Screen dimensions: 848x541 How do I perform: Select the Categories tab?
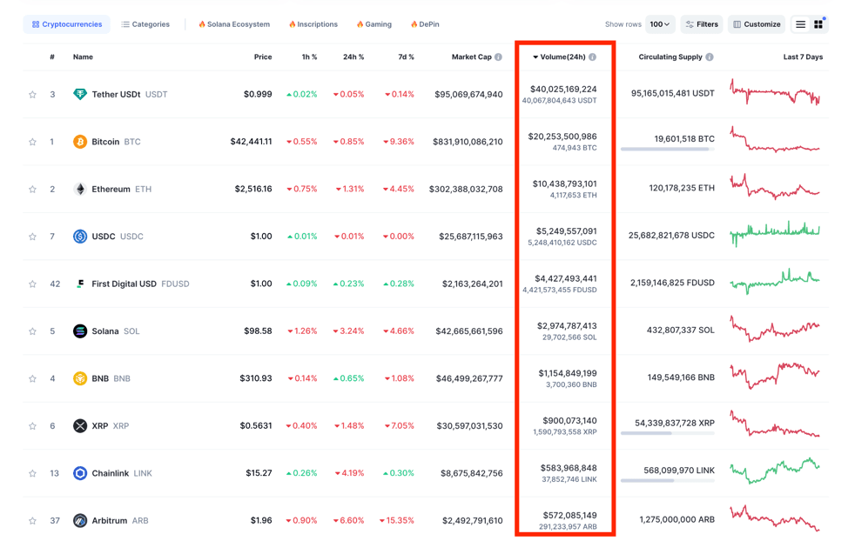[145, 24]
